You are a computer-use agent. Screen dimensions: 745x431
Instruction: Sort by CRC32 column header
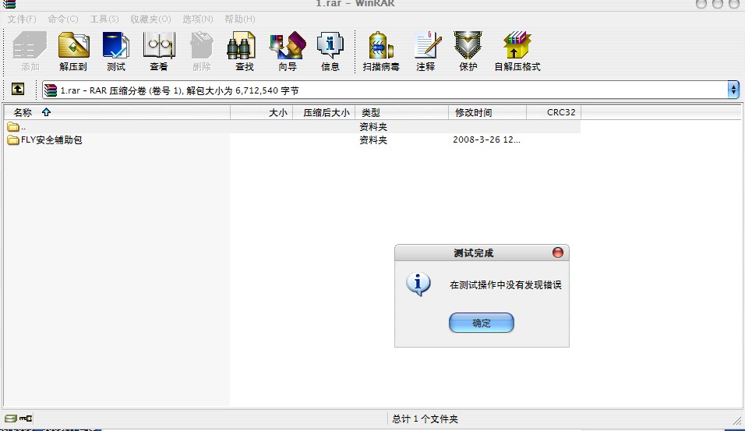(553, 112)
